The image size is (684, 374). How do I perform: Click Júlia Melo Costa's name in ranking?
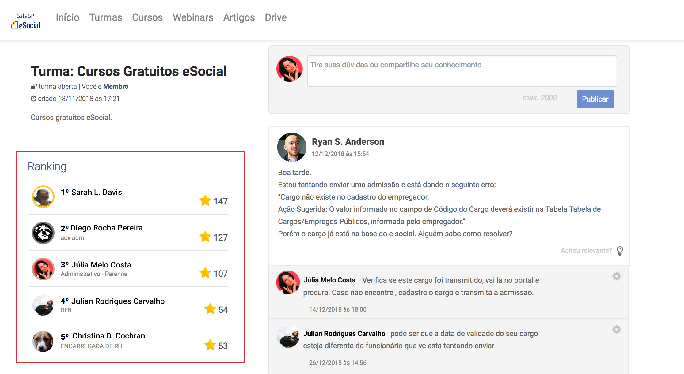(101, 265)
